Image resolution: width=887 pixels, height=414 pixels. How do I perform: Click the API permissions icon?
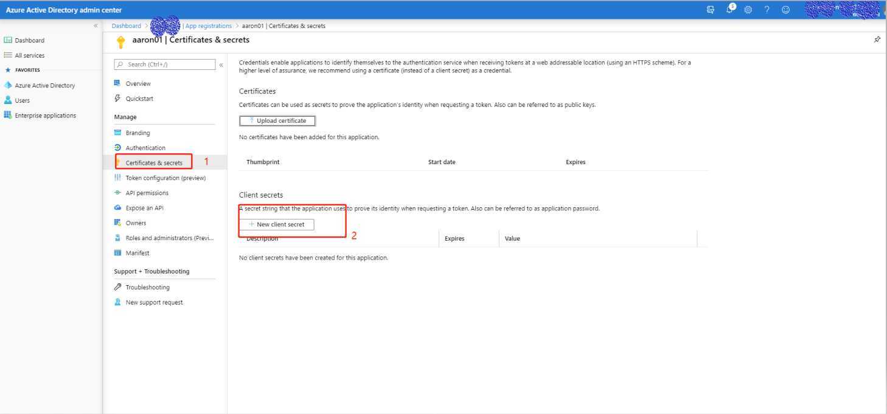(117, 193)
